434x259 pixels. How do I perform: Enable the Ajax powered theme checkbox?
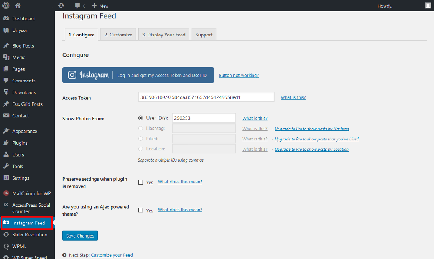tap(141, 210)
